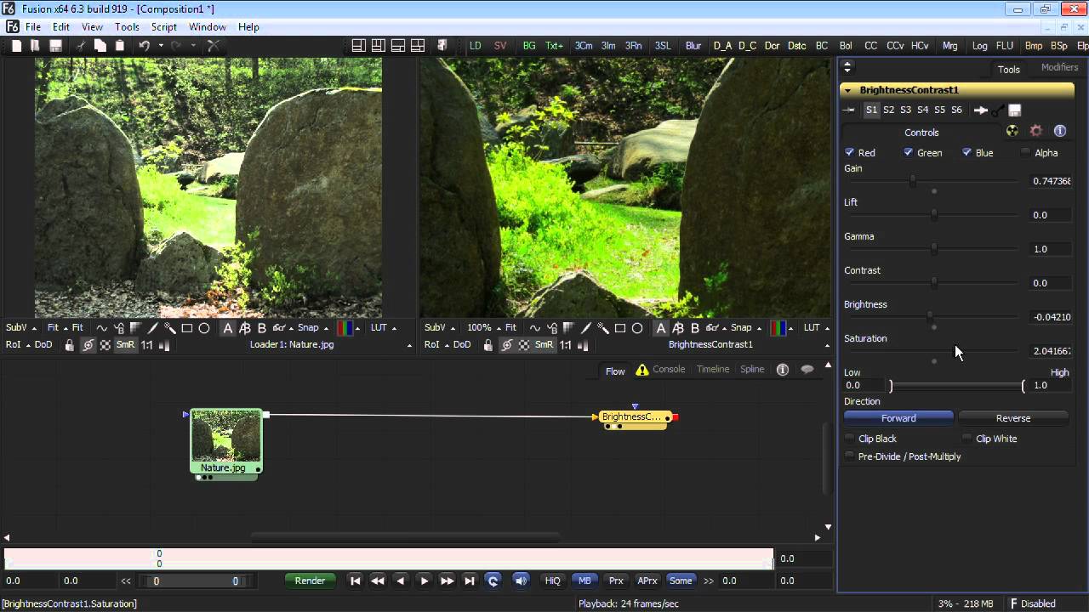Enable the Clip Black checkbox
Image resolution: width=1089 pixels, height=612 pixels.
849,439
